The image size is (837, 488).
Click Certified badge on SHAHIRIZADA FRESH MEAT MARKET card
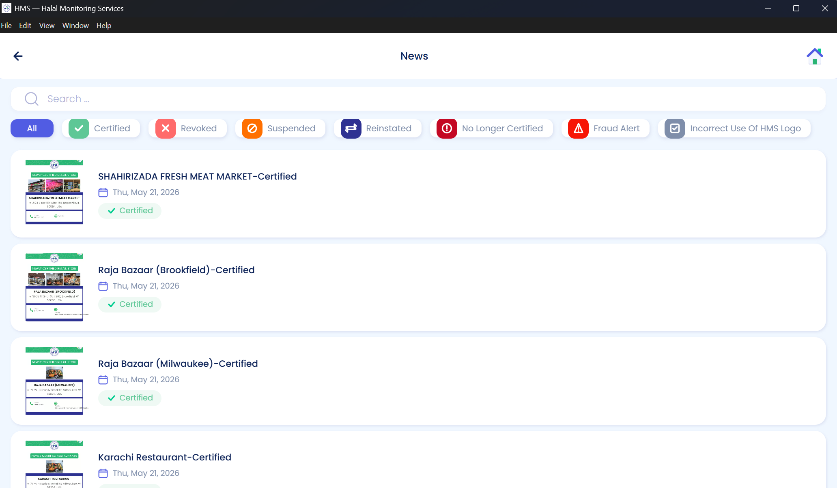pos(130,211)
